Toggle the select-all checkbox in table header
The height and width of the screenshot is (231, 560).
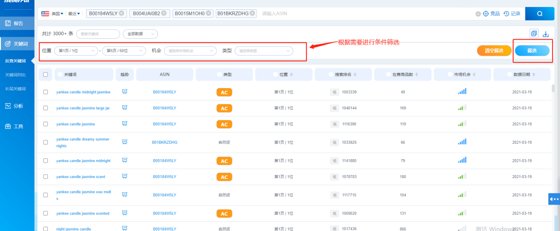click(46, 75)
